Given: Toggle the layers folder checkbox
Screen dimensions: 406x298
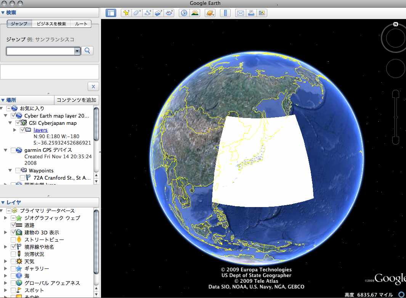Looking at the screenshot, I should pyautogui.click(x=22, y=130).
